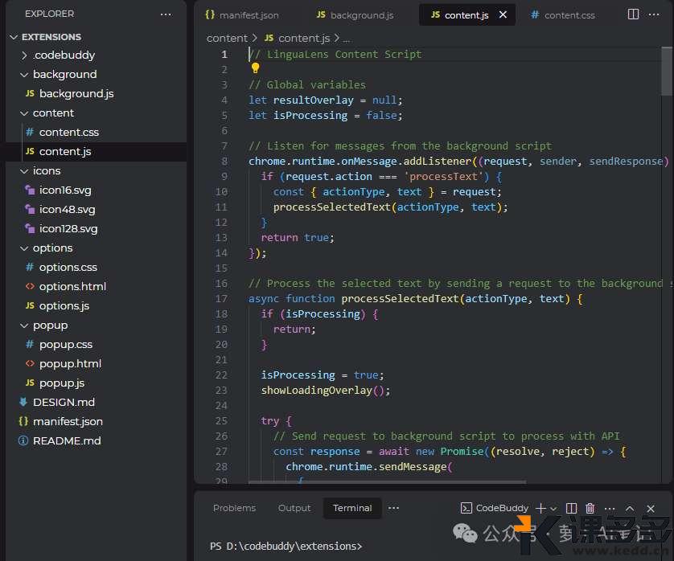Create a new terminal with plus
674x561 pixels.
(540, 509)
